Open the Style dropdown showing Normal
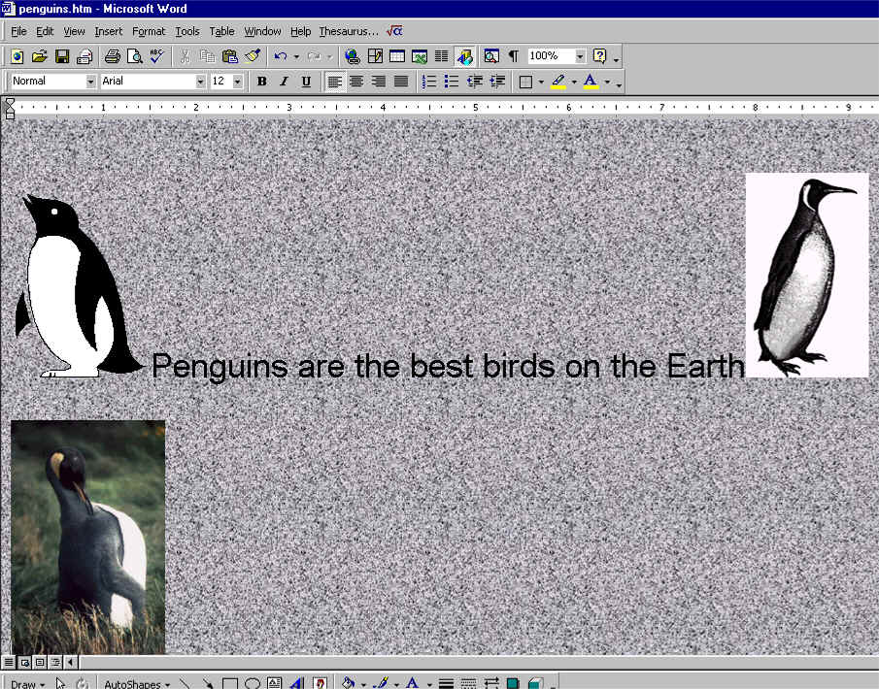Screen dimensions: 879x689 91,82
